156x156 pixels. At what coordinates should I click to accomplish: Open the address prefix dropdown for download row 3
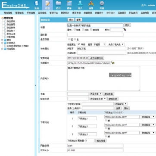click(147, 133)
